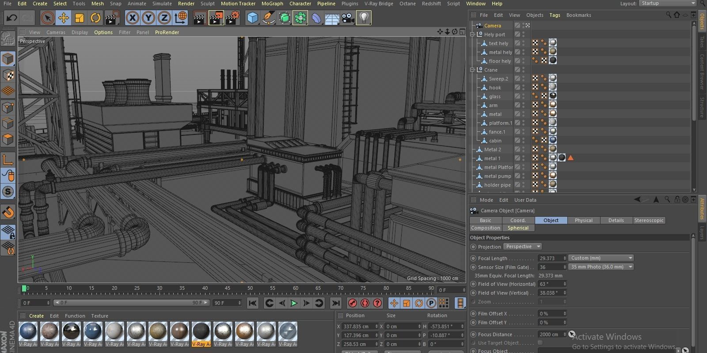Switch to camera Coord. tab
Screen dimensions: 707x353
pyautogui.click(x=518, y=220)
